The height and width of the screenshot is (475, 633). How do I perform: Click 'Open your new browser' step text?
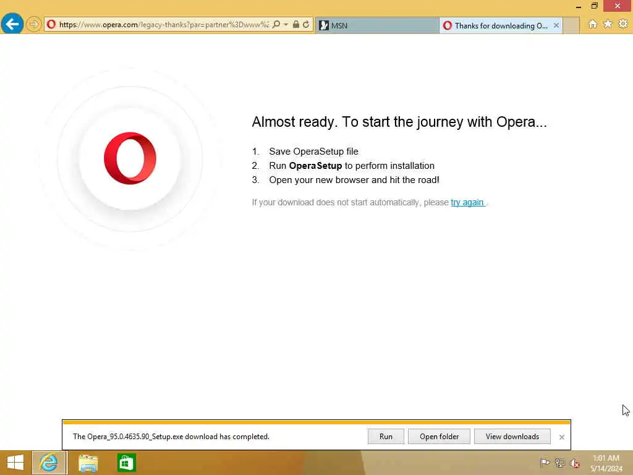tap(354, 180)
